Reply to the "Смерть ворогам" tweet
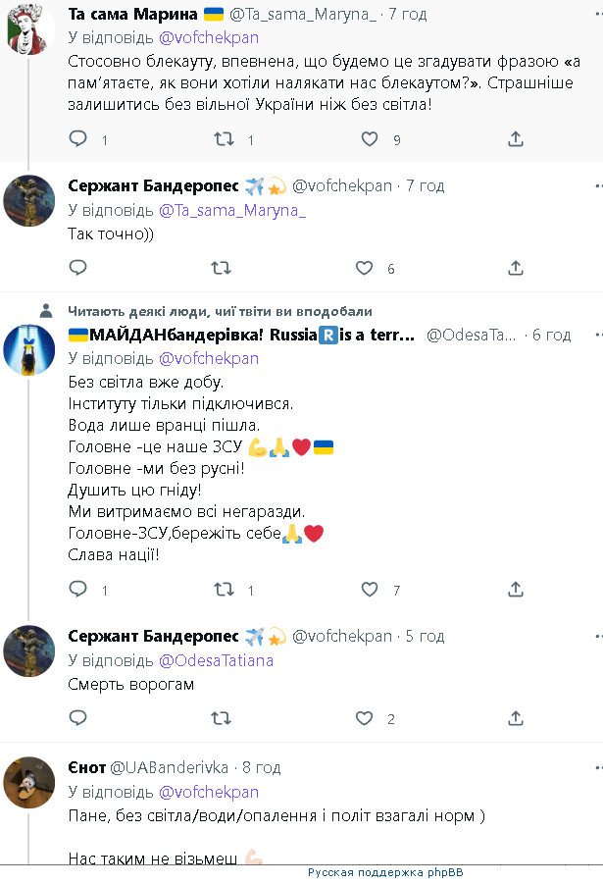 78,718
